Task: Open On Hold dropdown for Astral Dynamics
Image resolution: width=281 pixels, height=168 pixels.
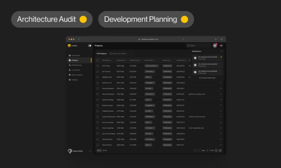Action: pyautogui.click(x=149, y=89)
